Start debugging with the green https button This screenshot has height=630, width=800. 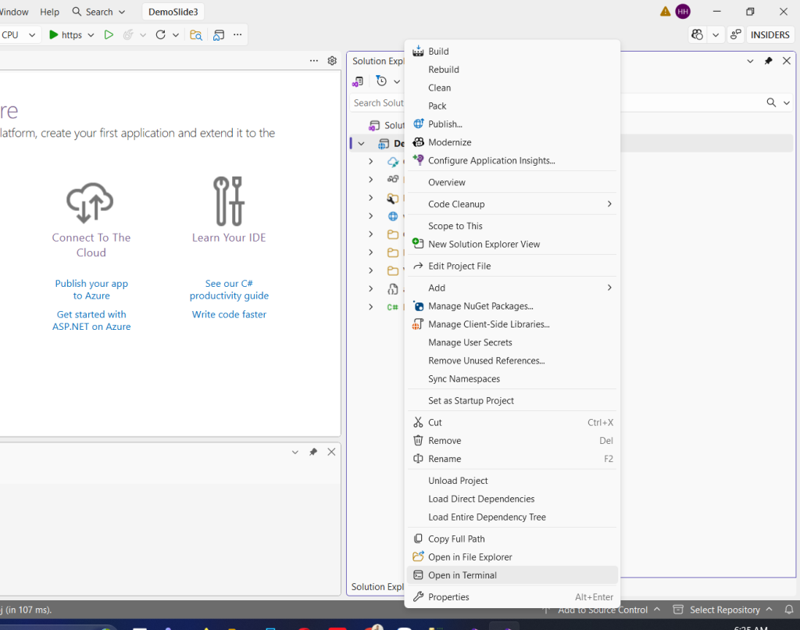tap(66, 35)
